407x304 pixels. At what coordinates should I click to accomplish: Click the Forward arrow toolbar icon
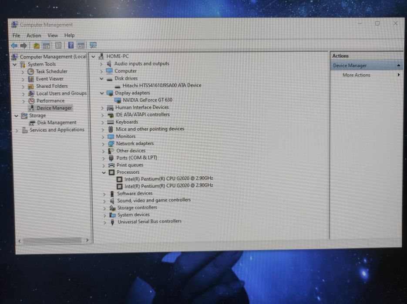(24, 46)
